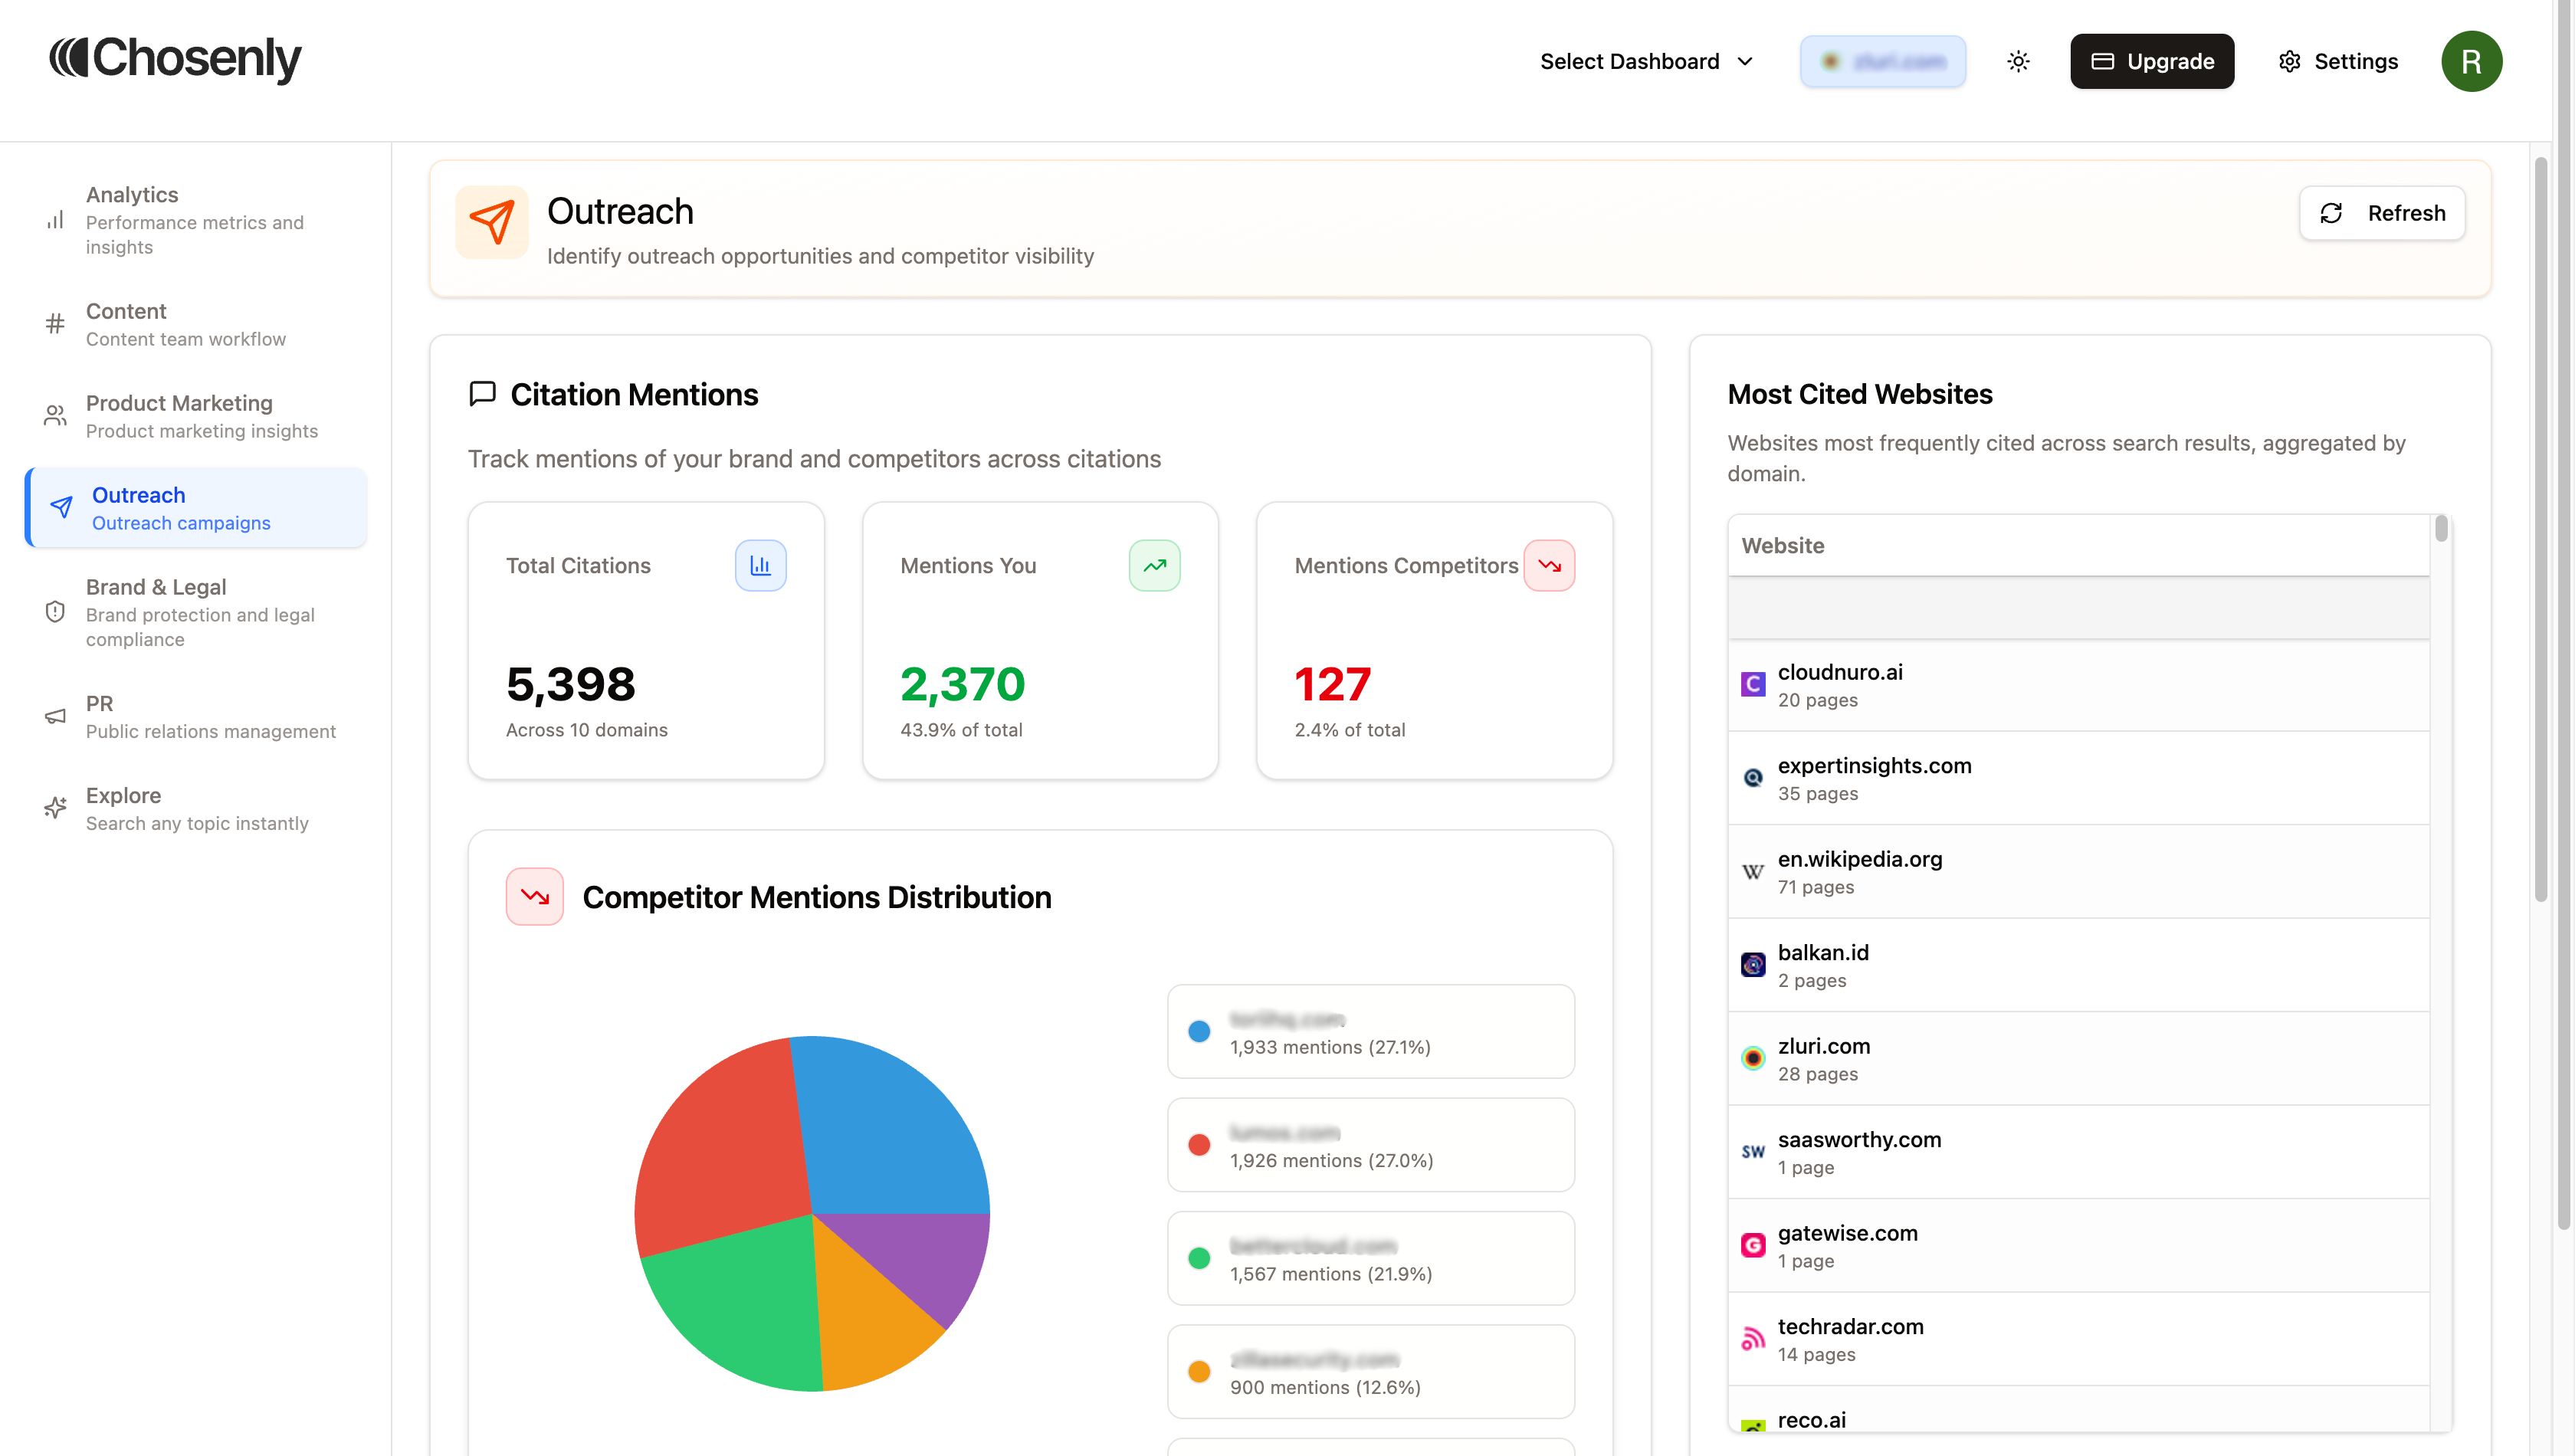2575x1456 pixels.
Task: Click the red legend dot for 1,926 mentions
Action: point(1199,1145)
